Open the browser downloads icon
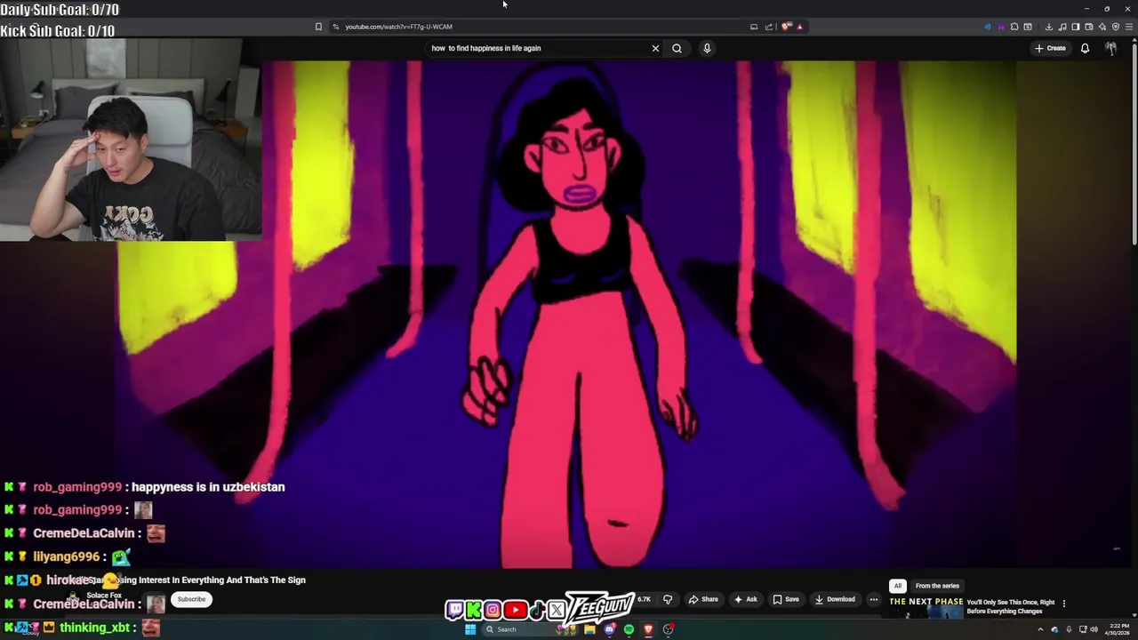 1049,27
